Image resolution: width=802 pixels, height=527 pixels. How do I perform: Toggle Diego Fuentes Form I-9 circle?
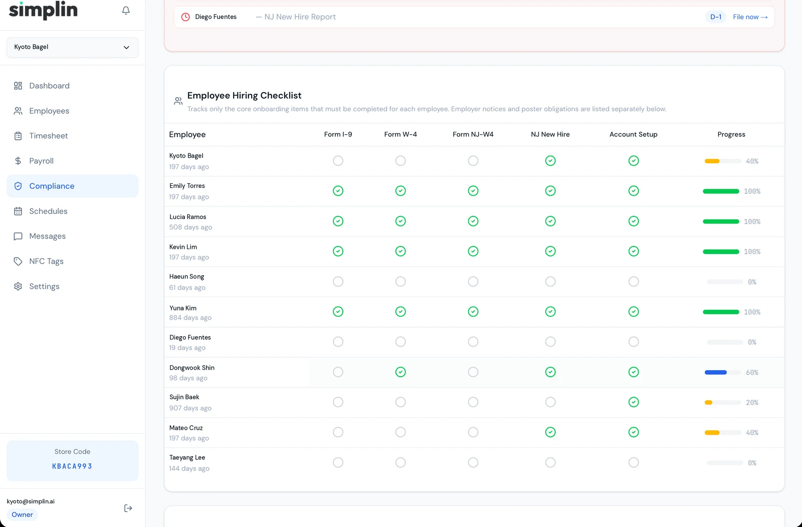pyautogui.click(x=338, y=342)
